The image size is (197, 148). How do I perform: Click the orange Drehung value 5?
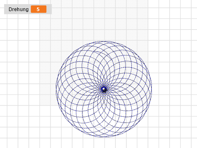[39, 9]
